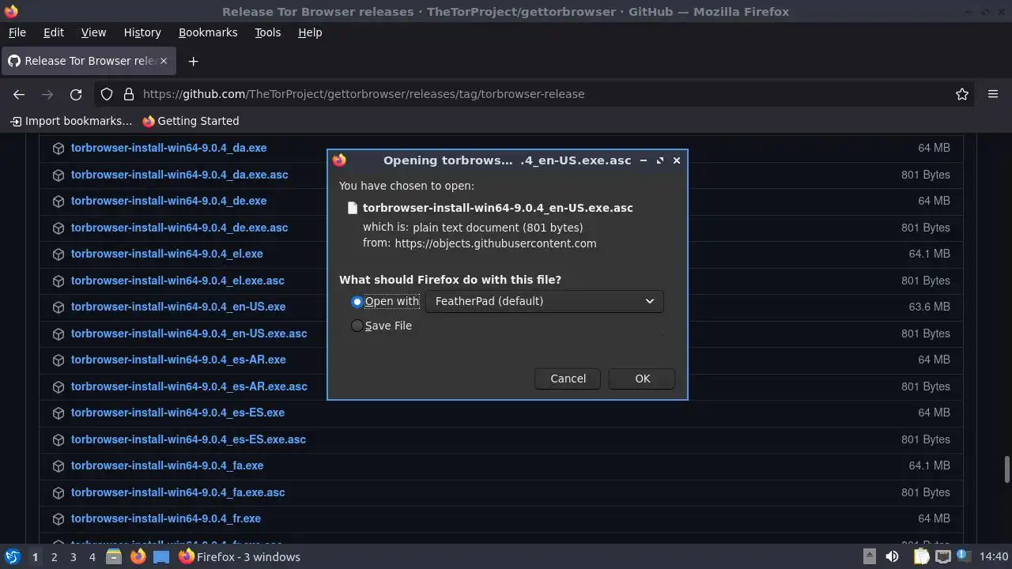Open the network tray icon

[942, 556]
